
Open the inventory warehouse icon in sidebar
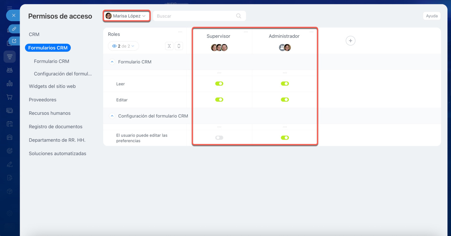point(10,137)
